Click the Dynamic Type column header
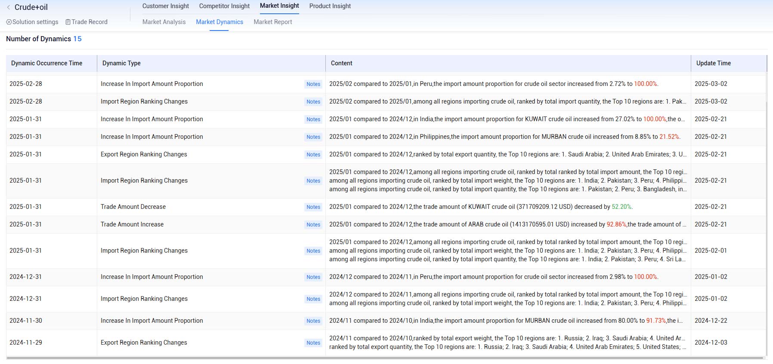773x364 pixels. pos(211,63)
